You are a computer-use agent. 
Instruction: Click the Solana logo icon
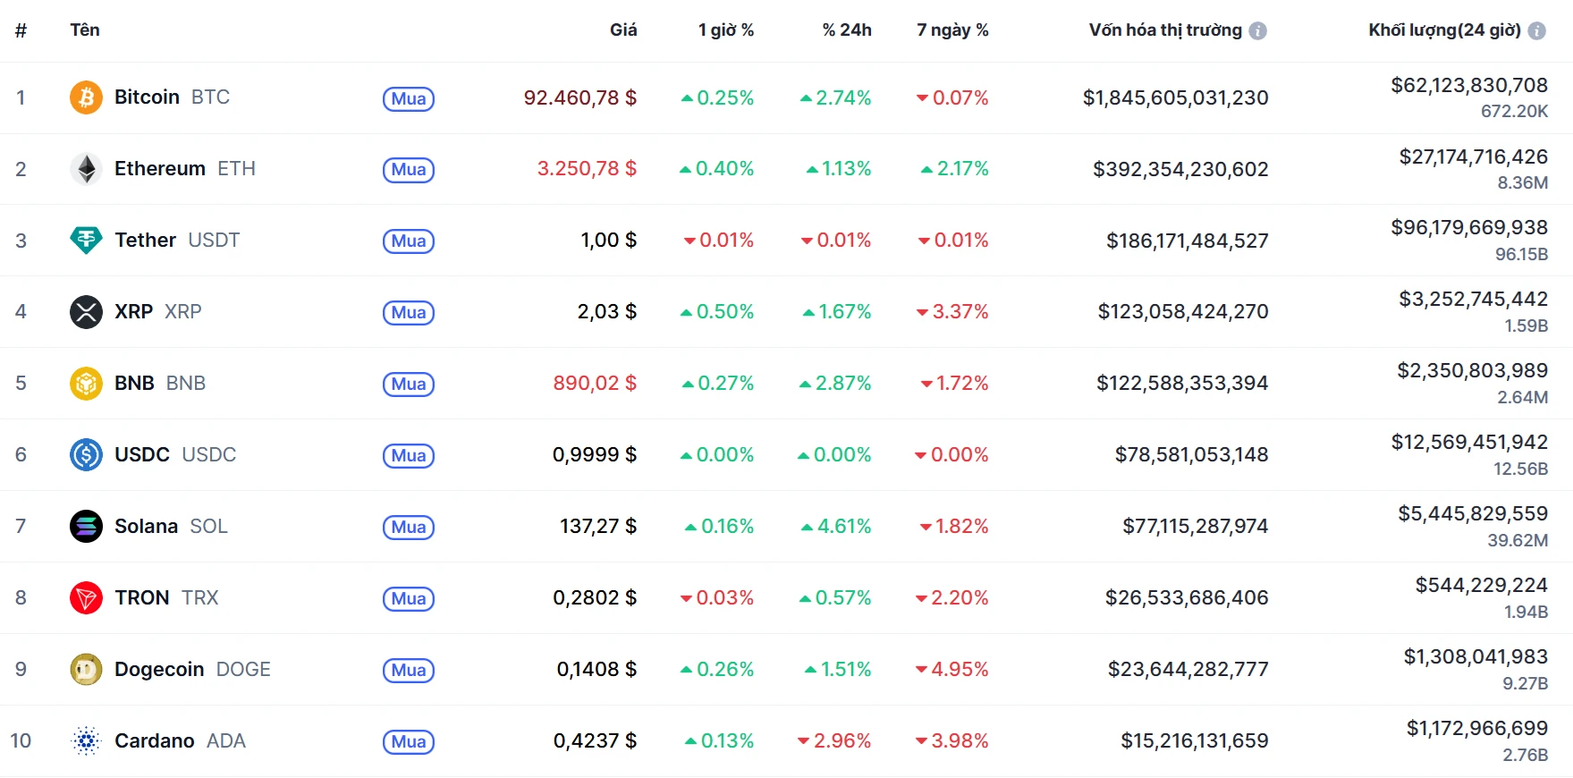point(86,527)
